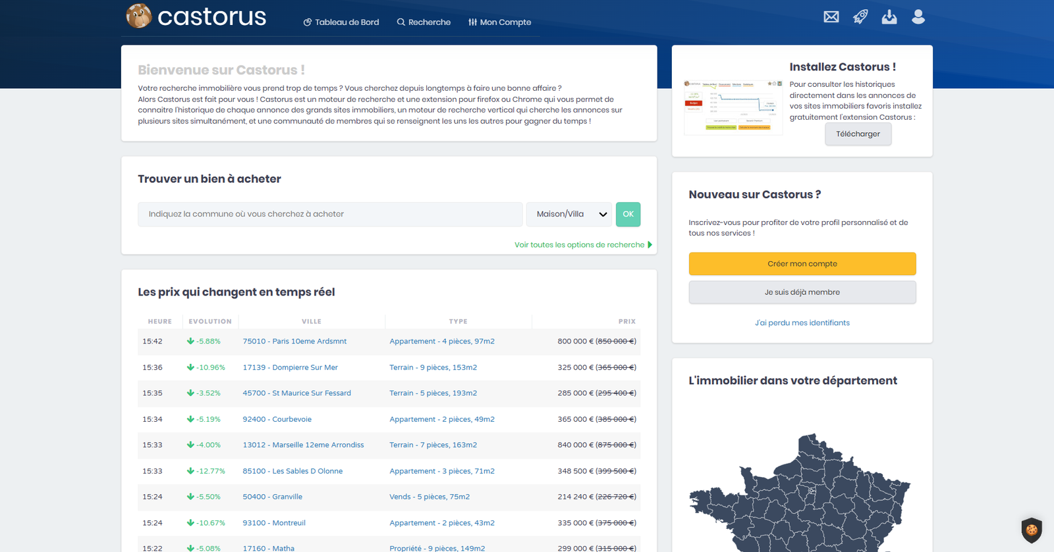Click Je suis déjà membre button

(x=802, y=292)
